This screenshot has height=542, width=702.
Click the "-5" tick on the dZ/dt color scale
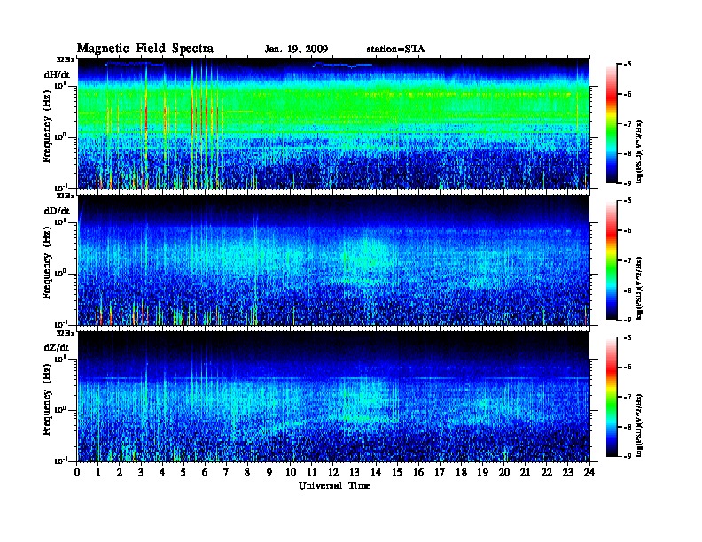tap(628, 337)
